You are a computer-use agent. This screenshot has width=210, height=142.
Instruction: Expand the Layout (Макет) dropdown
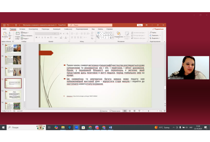(x=26, y=33)
